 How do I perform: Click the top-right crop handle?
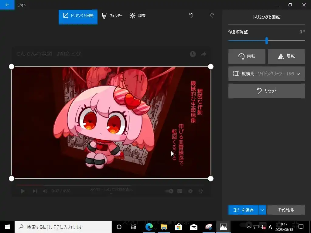(211, 66)
